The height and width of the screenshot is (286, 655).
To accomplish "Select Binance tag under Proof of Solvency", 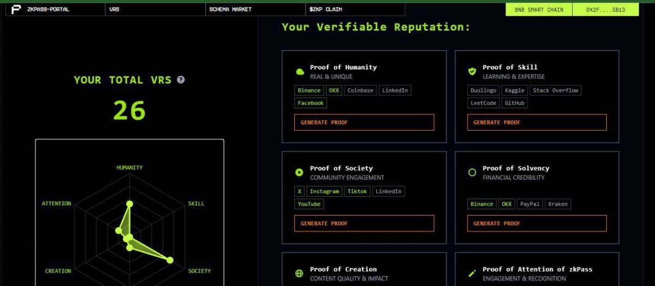I will (x=482, y=204).
